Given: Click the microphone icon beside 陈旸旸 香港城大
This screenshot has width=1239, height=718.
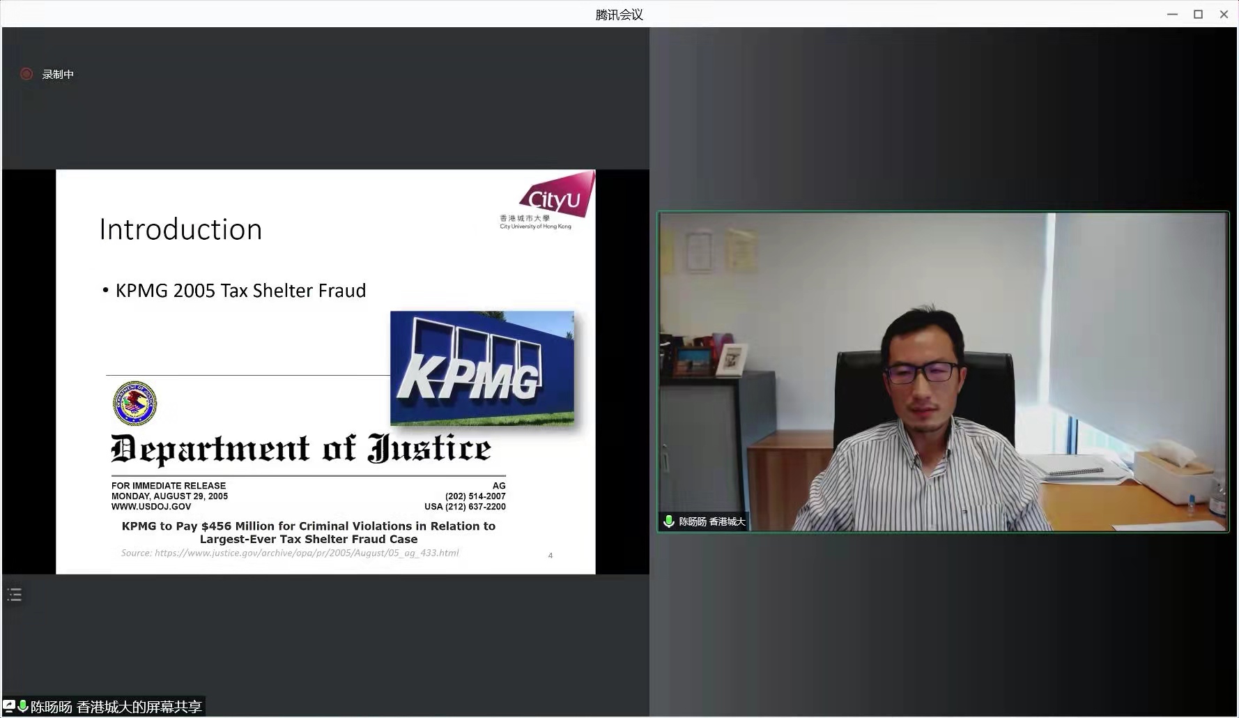Looking at the screenshot, I should pyautogui.click(x=669, y=521).
